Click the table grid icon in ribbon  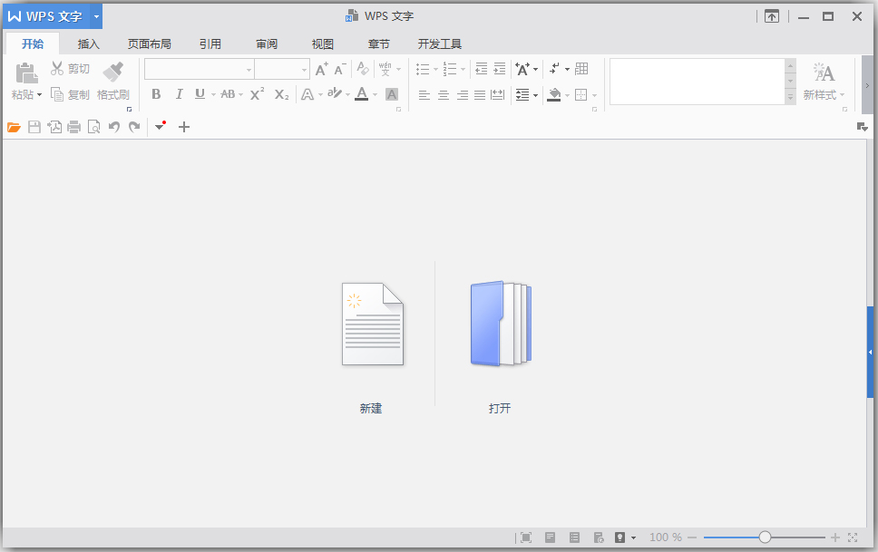point(581,68)
